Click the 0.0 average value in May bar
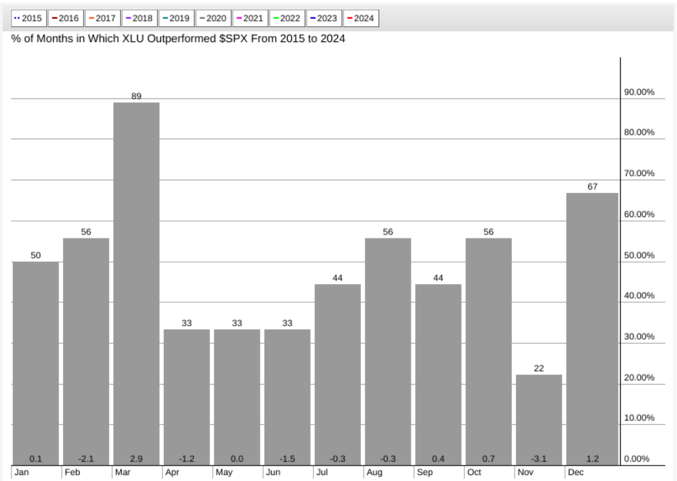Viewport: 677px width, 481px height. click(x=237, y=459)
